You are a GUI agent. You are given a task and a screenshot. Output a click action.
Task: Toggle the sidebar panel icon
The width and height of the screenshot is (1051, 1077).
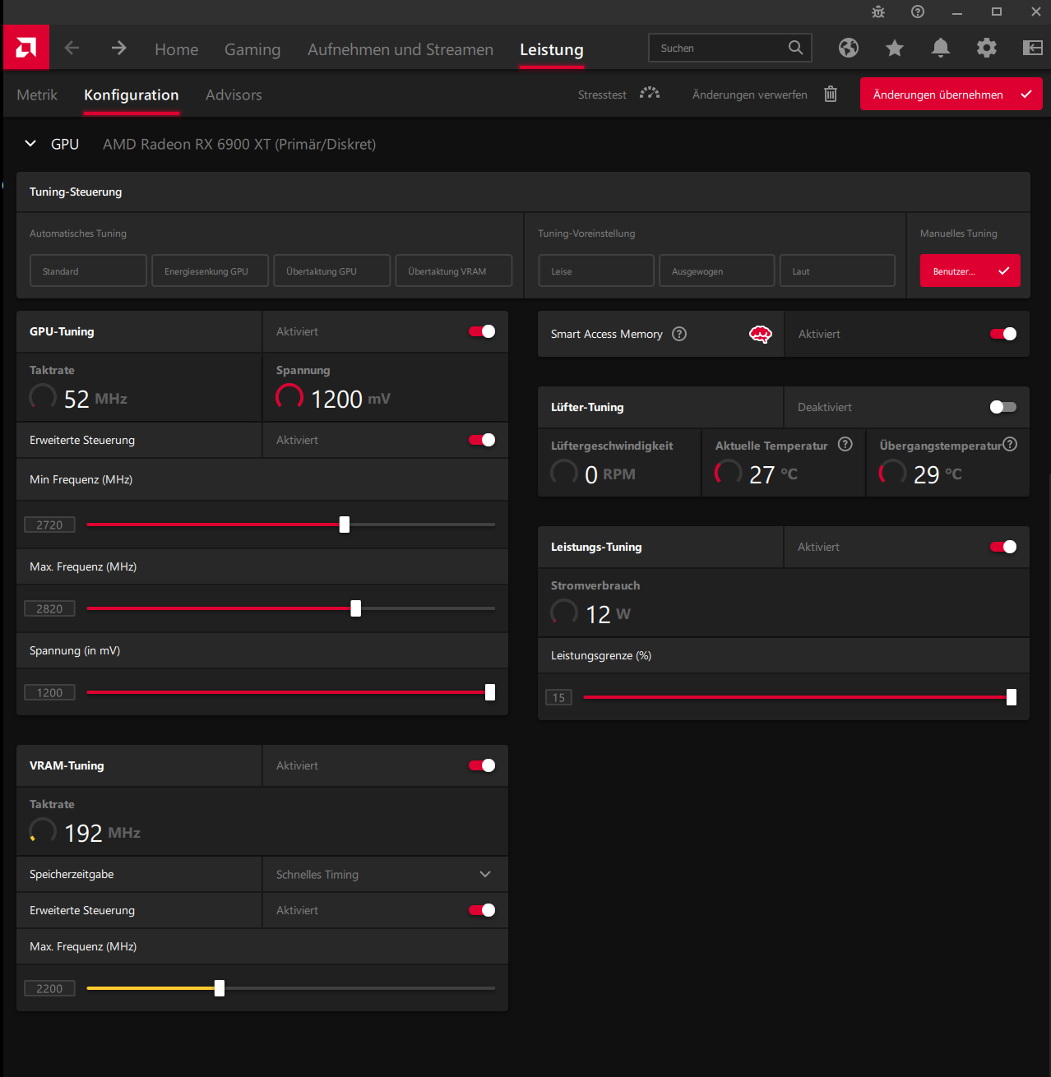click(1033, 48)
